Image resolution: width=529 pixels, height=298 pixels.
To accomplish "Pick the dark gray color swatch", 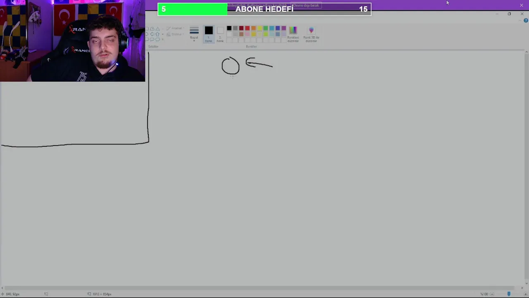I will (235, 28).
